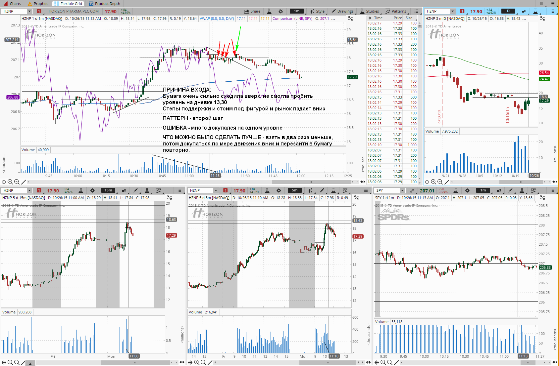Open the Product Depth tab
The image size is (559, 366).
click(104, 4)
